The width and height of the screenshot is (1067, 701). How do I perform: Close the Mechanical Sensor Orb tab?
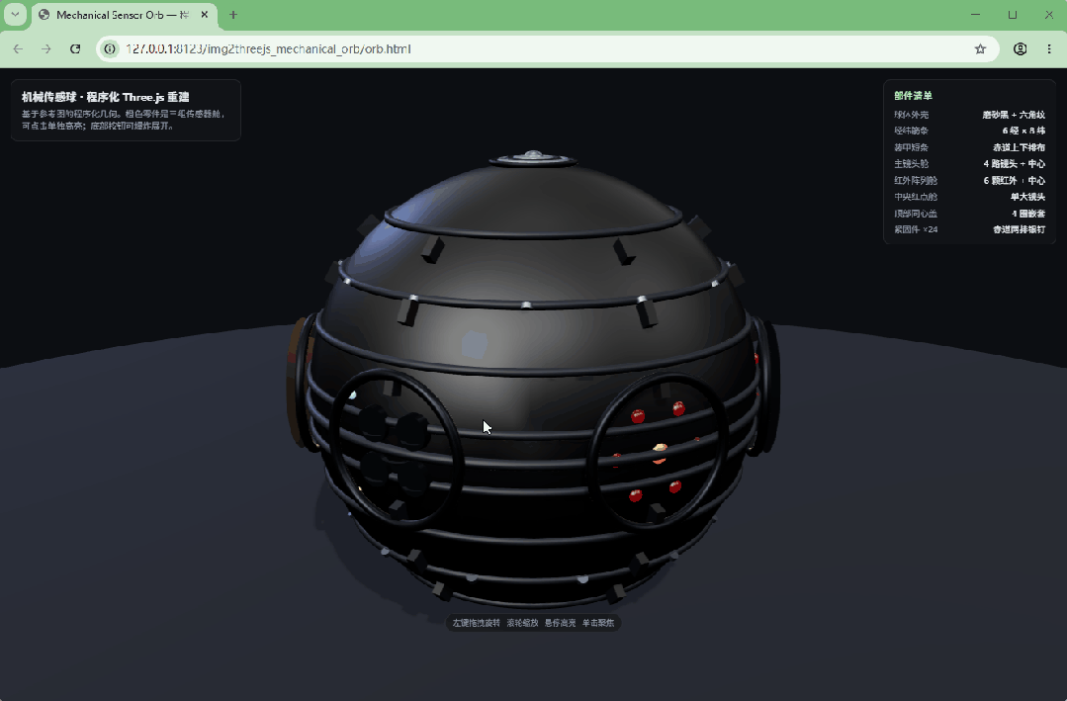[x=204, y=15]
